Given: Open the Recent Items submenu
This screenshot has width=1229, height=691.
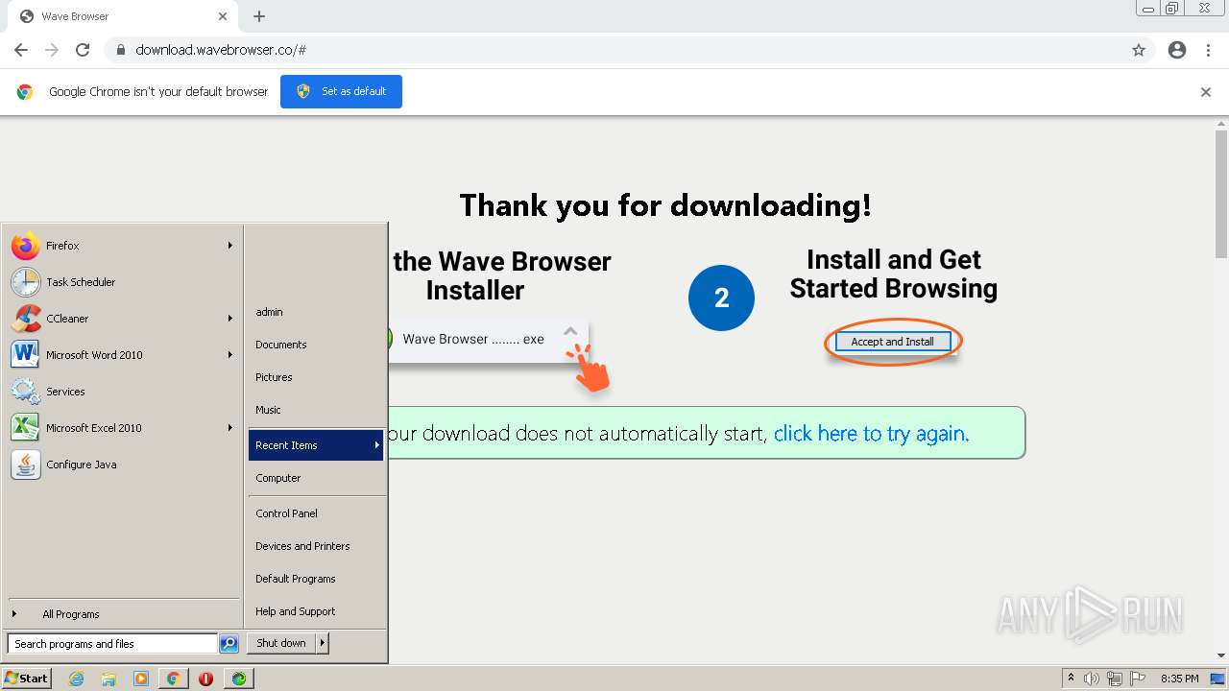Looking at the screenshot, I should [x=316, y=445].
